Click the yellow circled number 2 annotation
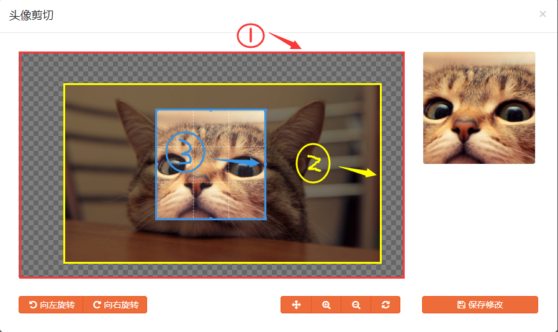 click(x=313, y=163)
